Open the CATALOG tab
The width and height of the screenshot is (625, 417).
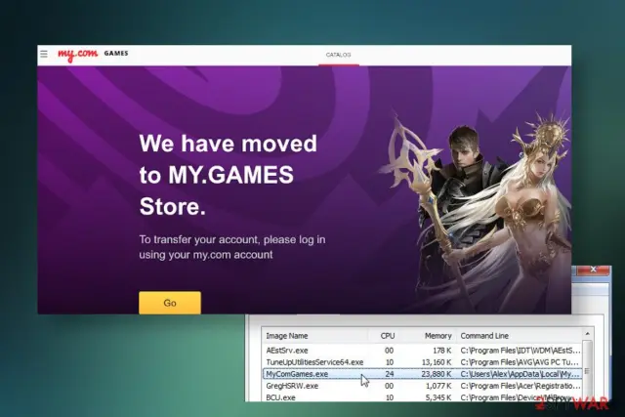pyautogui.click(x=339, y=55)
